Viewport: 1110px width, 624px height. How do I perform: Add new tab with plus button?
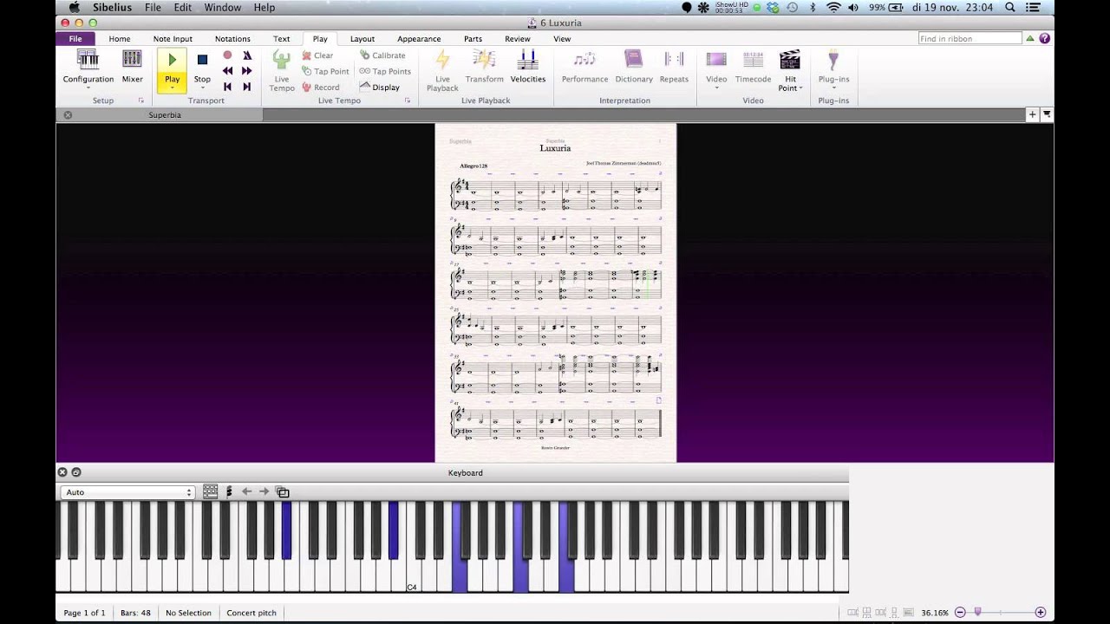point(1032,114)
